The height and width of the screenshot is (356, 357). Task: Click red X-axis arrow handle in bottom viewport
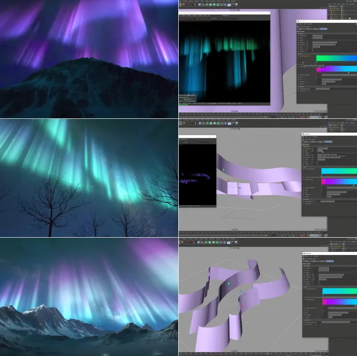click(x=242, y=307)
